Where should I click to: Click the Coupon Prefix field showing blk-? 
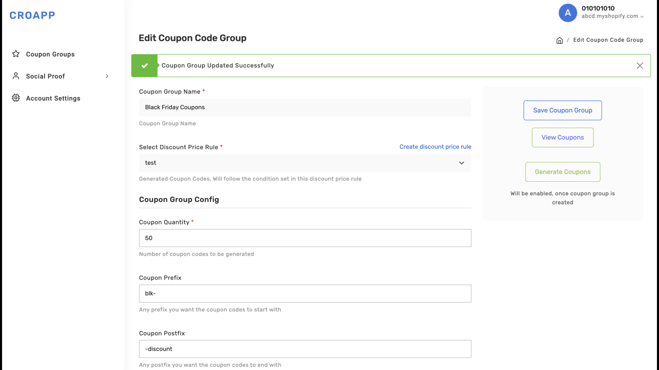305,293
